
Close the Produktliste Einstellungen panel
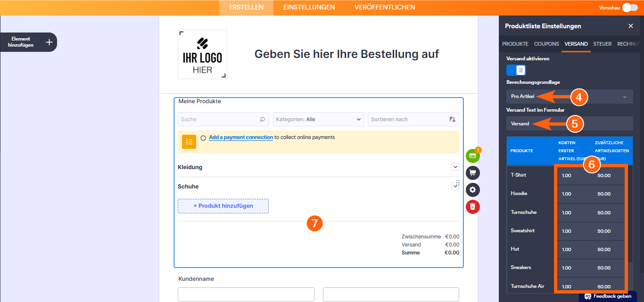point(631,26)
